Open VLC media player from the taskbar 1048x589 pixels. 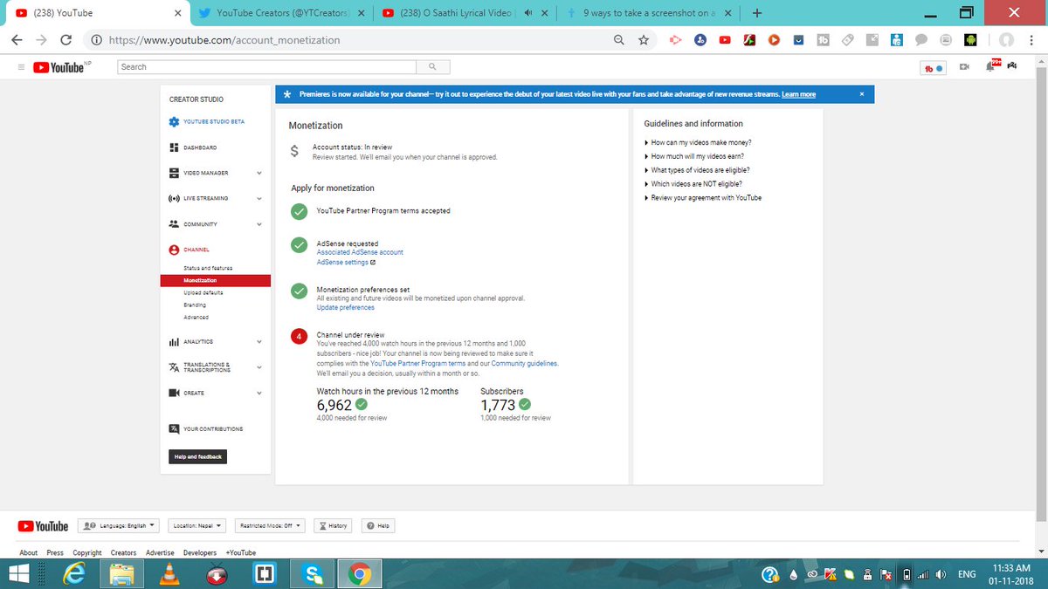pos(169,574)
